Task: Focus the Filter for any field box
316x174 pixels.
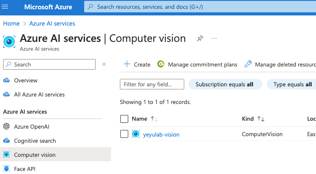Action: (152, 84)
